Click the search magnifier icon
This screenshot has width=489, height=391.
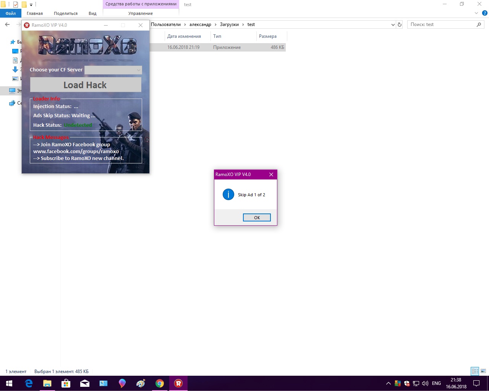[479, 24]
